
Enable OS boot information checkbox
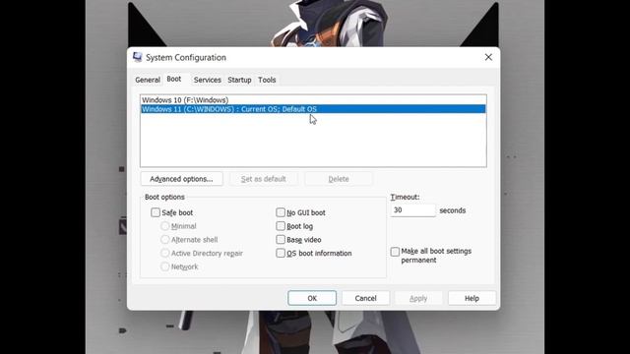[x=281, y=254]
